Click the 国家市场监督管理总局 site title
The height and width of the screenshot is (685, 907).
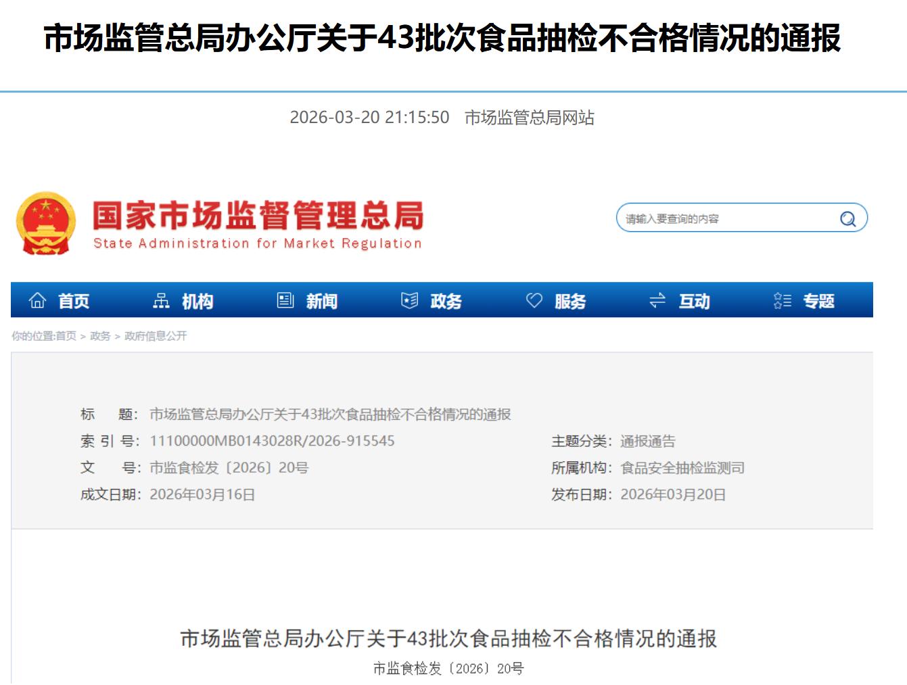coord(258,216)
